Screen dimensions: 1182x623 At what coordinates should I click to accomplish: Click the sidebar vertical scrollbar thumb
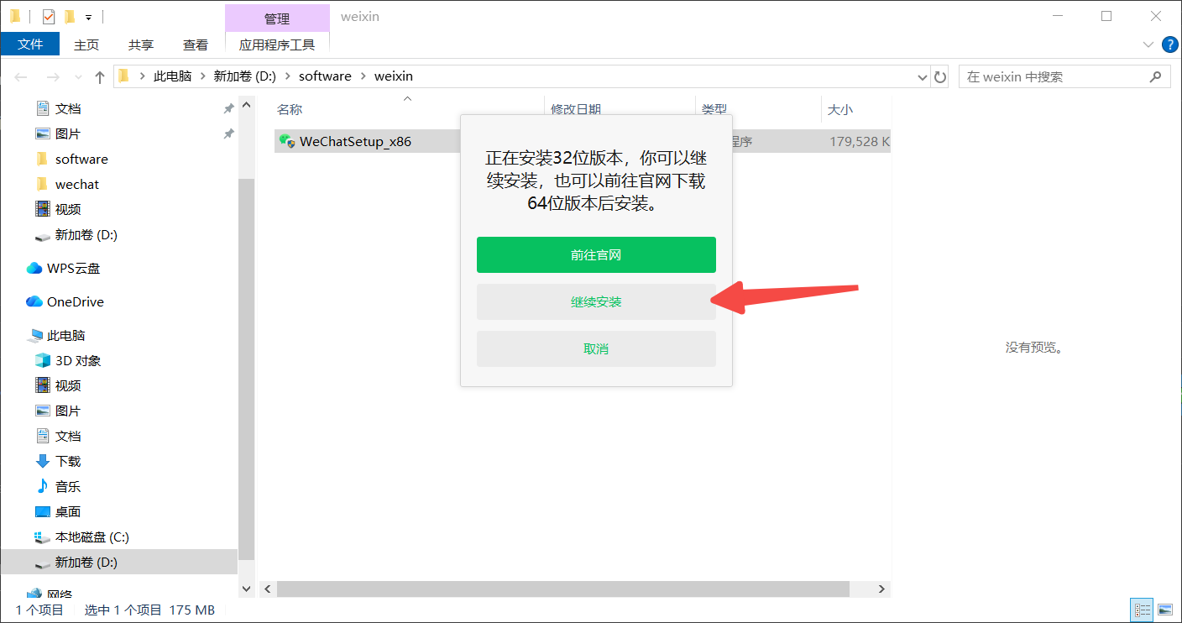246,369
